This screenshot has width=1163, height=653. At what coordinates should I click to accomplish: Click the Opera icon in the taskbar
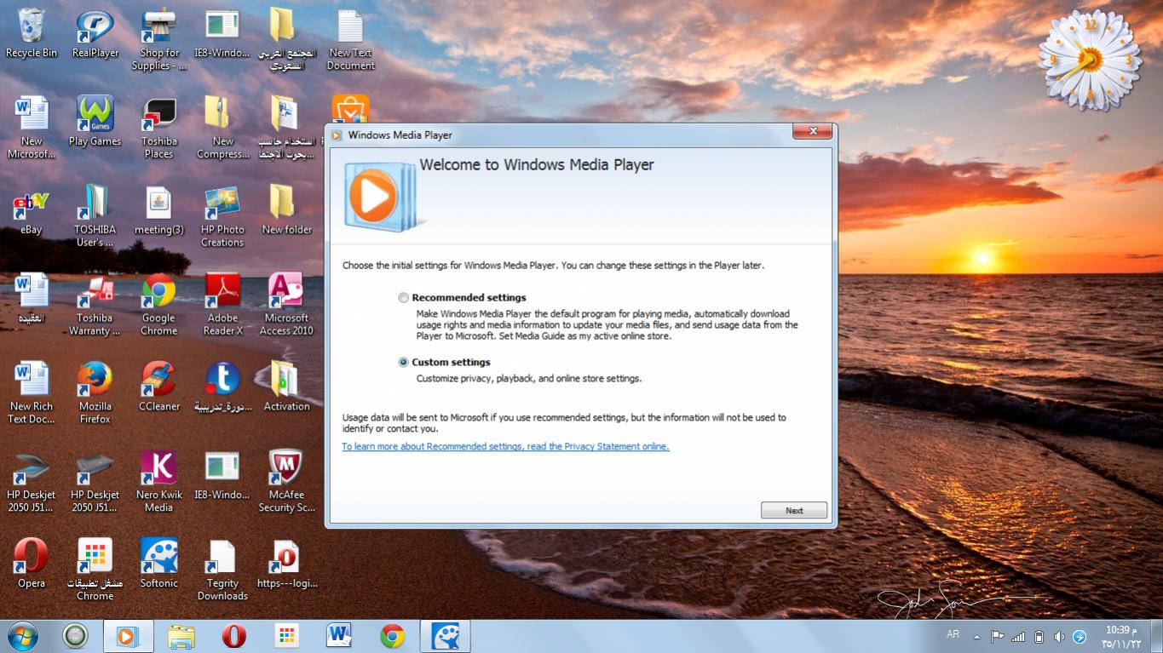[x=233, y=636]
